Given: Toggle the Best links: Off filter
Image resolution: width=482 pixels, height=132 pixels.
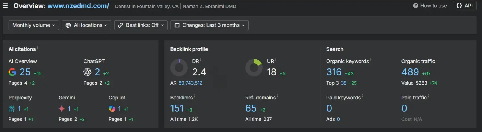Looking at the screenshot, I should pos(141,25).
